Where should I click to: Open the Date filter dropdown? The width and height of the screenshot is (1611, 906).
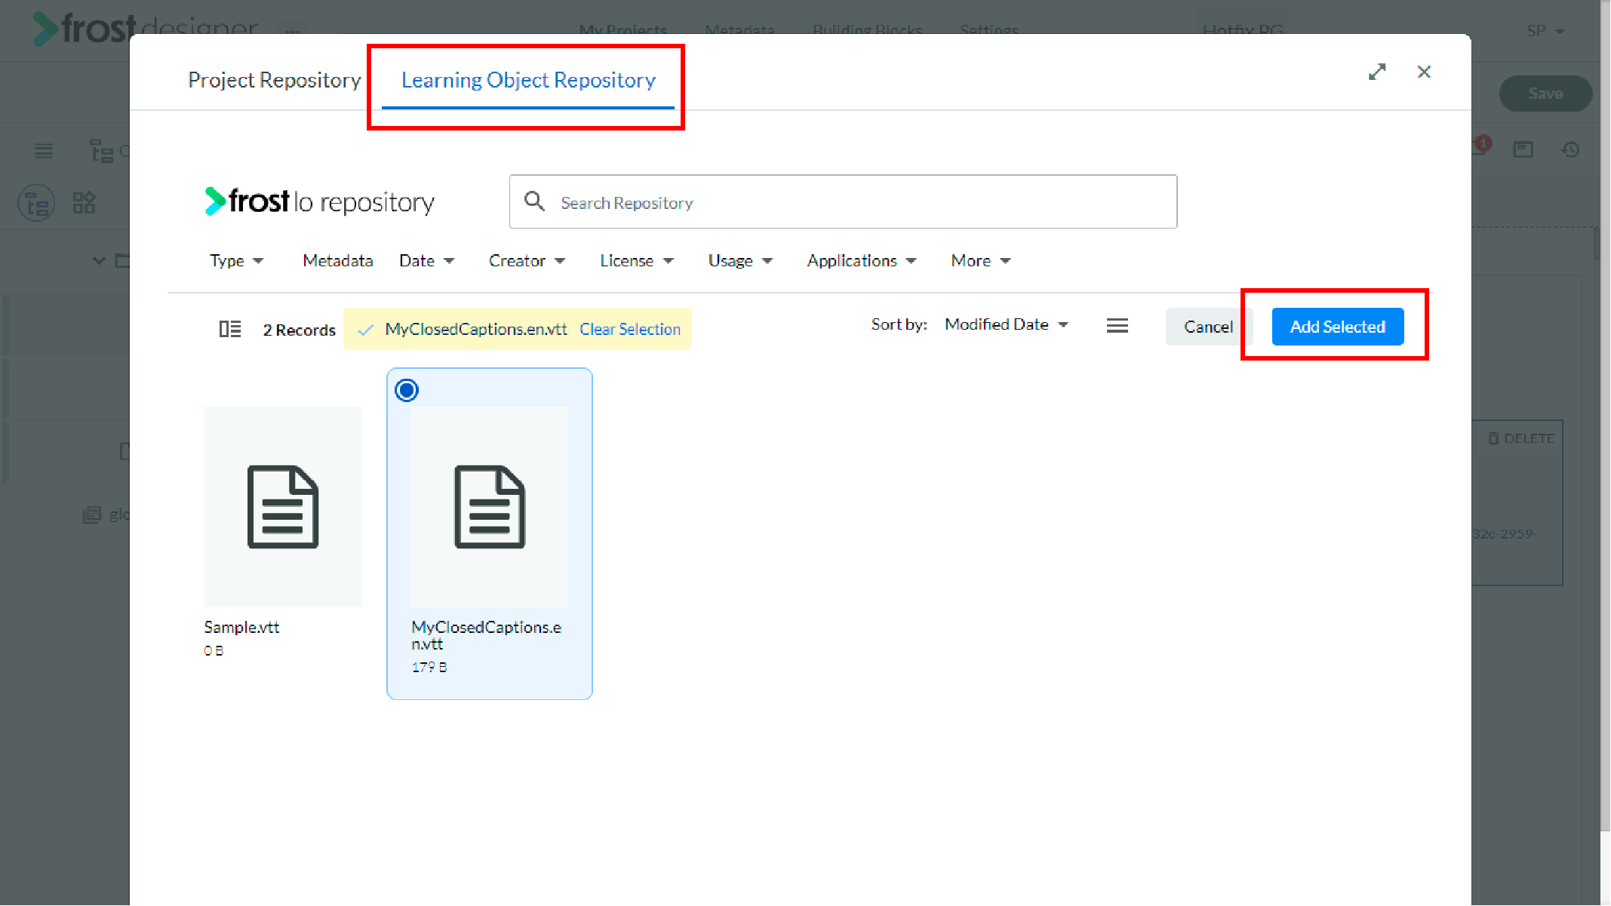click(x=426, y=261)
